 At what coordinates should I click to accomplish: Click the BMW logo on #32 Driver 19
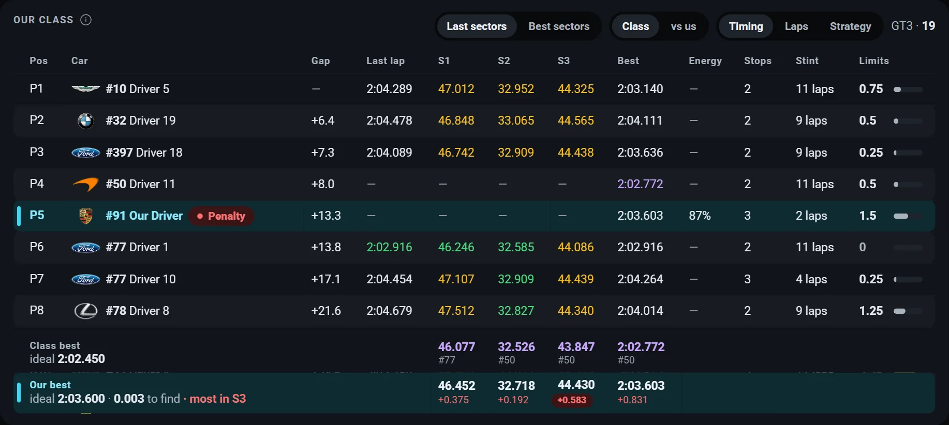85,120
